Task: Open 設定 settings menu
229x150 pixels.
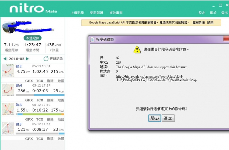Action: (x=202, y=13)
